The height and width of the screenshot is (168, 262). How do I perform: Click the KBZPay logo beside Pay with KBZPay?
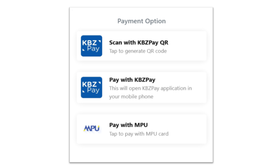91,87
